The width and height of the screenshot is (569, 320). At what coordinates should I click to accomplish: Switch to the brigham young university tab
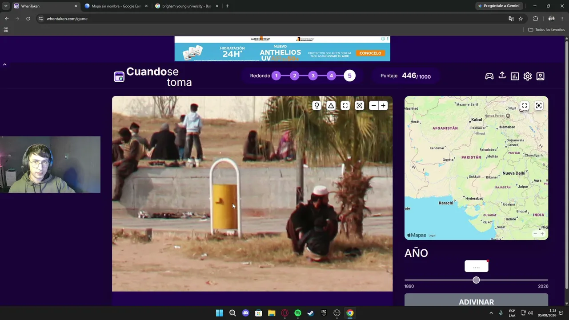[186, 6]
